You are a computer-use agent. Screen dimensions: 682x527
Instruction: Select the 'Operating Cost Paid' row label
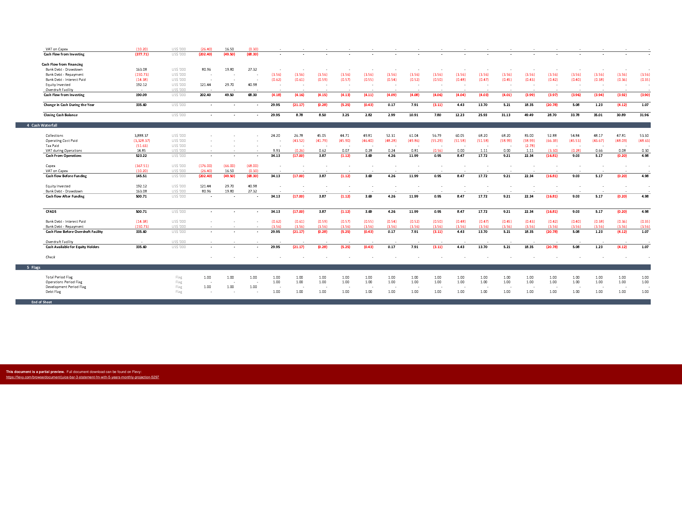tap(62, 141)
